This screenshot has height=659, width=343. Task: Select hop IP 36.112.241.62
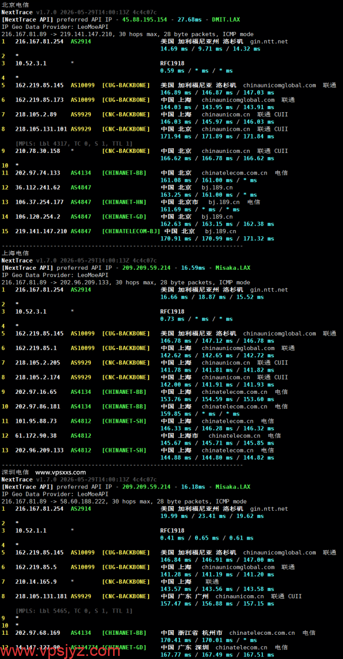(x=38, y=187)
